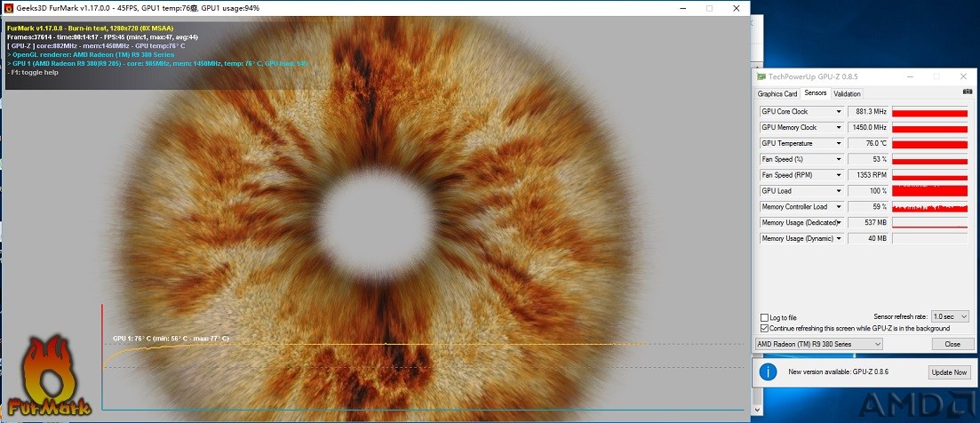This screenshot has width=980, height=423.
Task: Open Sensor refresh rate 1.0 sec dropdown
Action: (x=950, y=316)
